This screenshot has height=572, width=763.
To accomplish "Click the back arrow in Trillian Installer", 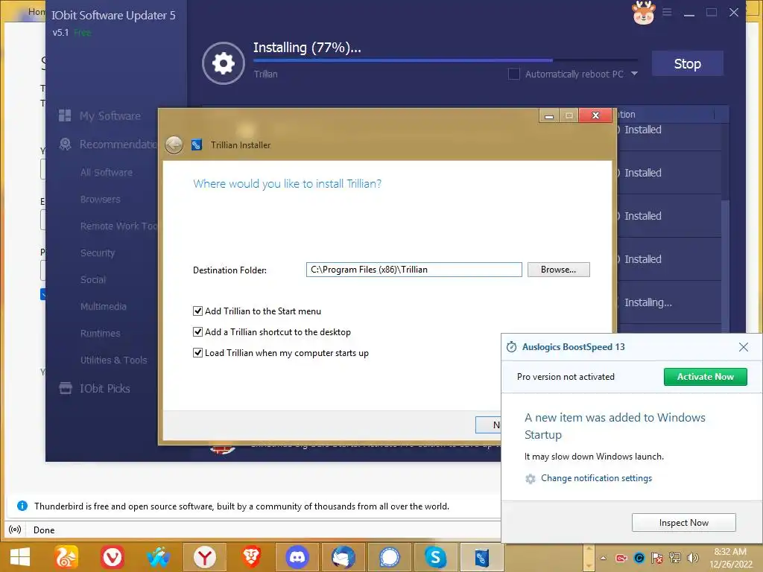I will (174, 144).
